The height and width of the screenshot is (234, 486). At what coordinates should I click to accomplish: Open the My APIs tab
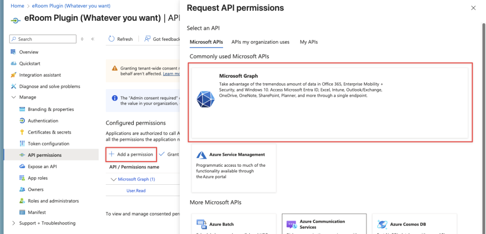click(308, 42)
